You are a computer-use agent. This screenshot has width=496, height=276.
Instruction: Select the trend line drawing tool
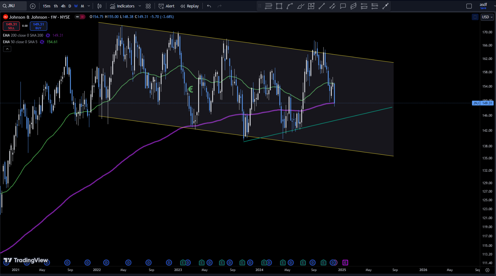322,6
